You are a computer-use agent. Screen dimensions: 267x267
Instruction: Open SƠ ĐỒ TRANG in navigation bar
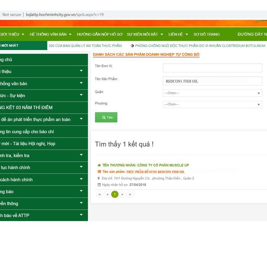pyautogui.click(x=207, y=34)
